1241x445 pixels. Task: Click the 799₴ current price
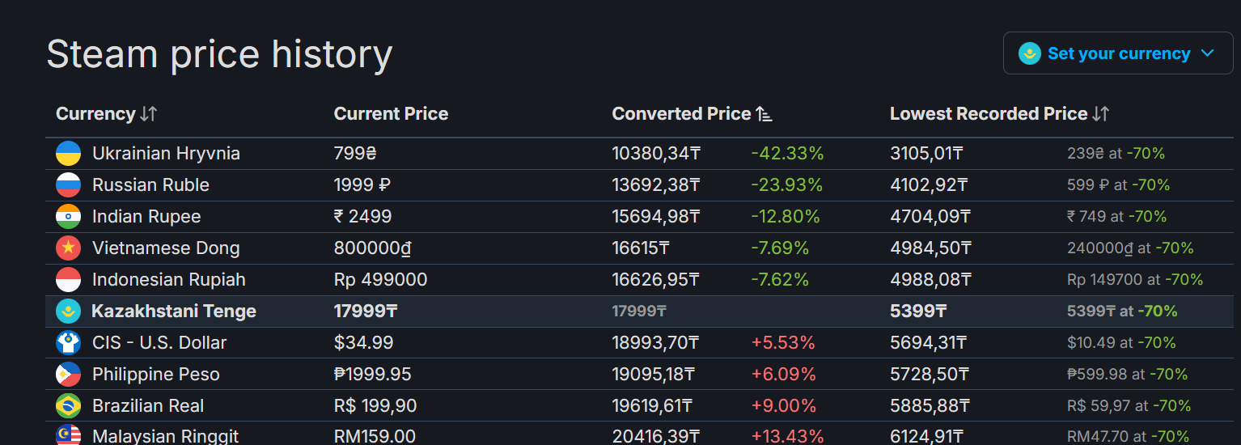[x=355, y=153]
